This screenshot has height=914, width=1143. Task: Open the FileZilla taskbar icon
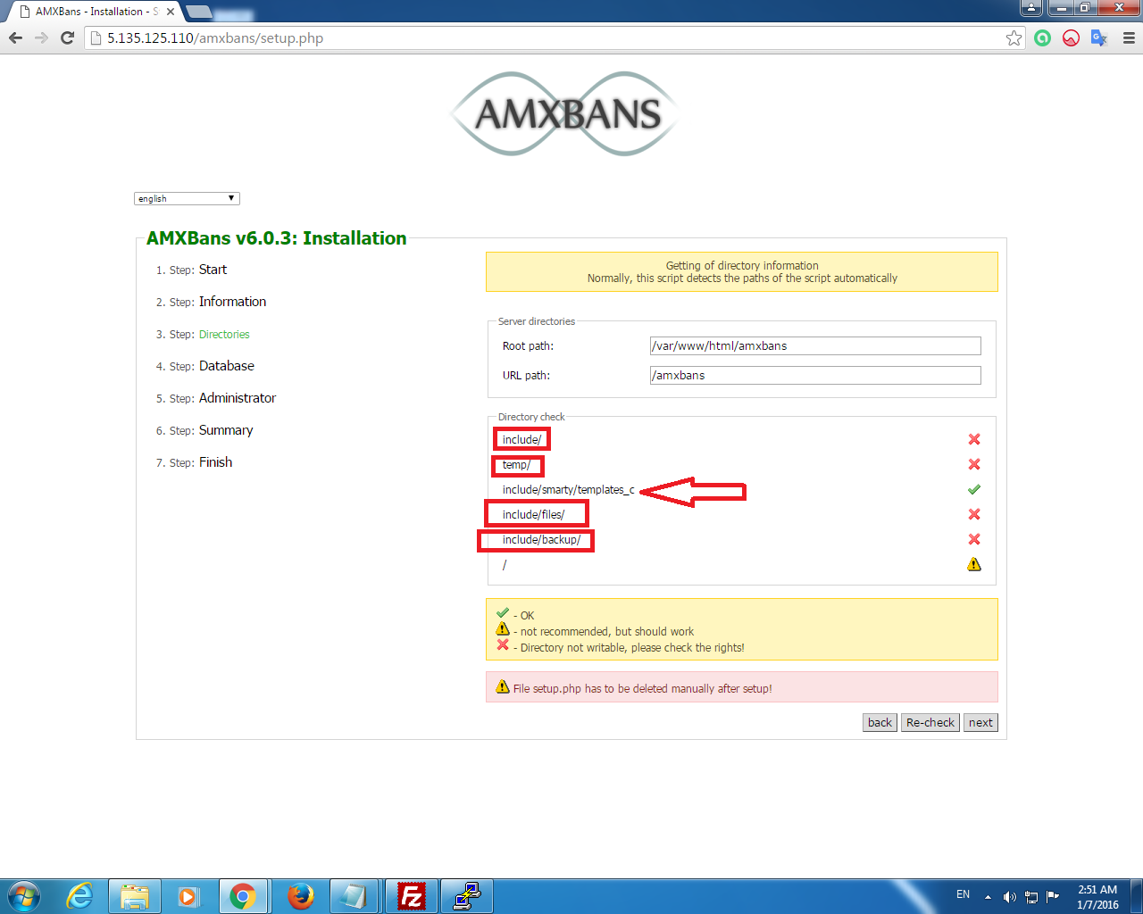412,896
